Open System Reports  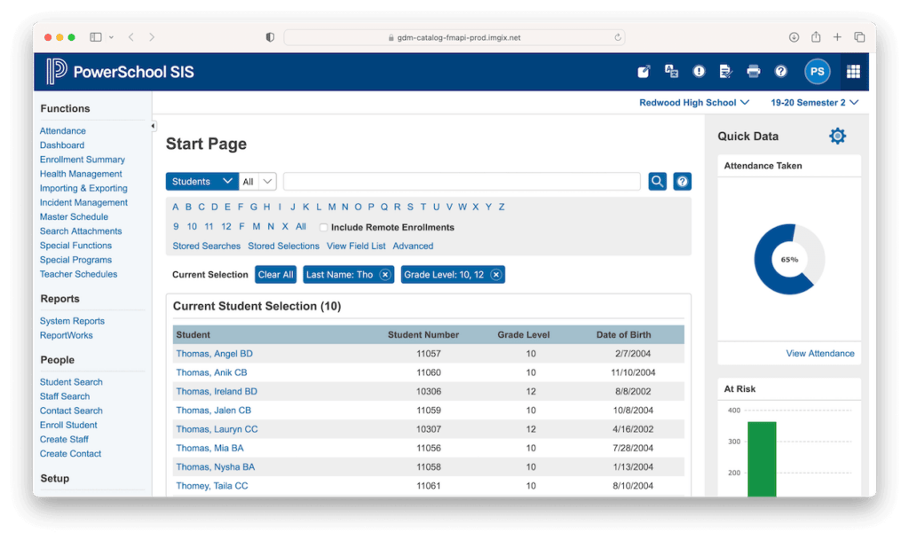(72, 321)
